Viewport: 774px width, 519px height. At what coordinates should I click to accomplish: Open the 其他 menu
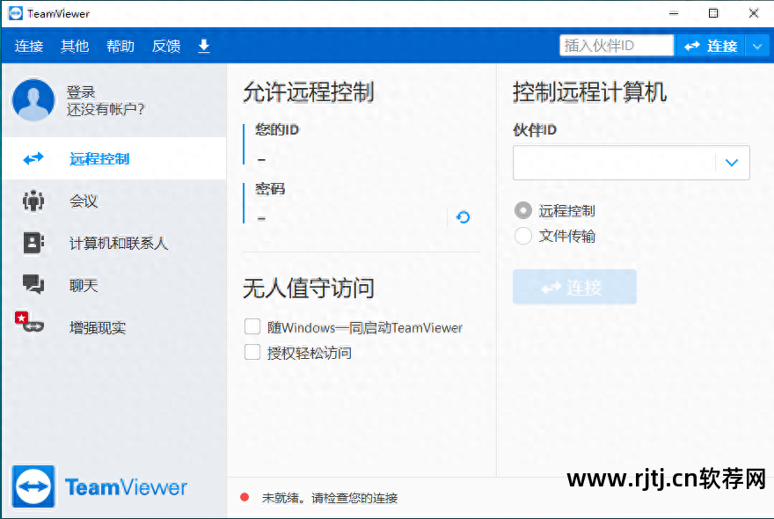click(x=75, y=46)
